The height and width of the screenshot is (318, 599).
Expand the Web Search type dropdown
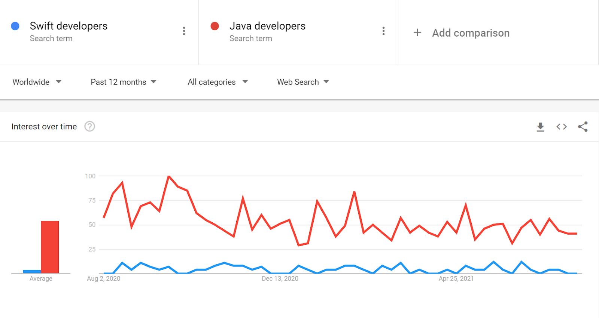(x=303, y=82)
